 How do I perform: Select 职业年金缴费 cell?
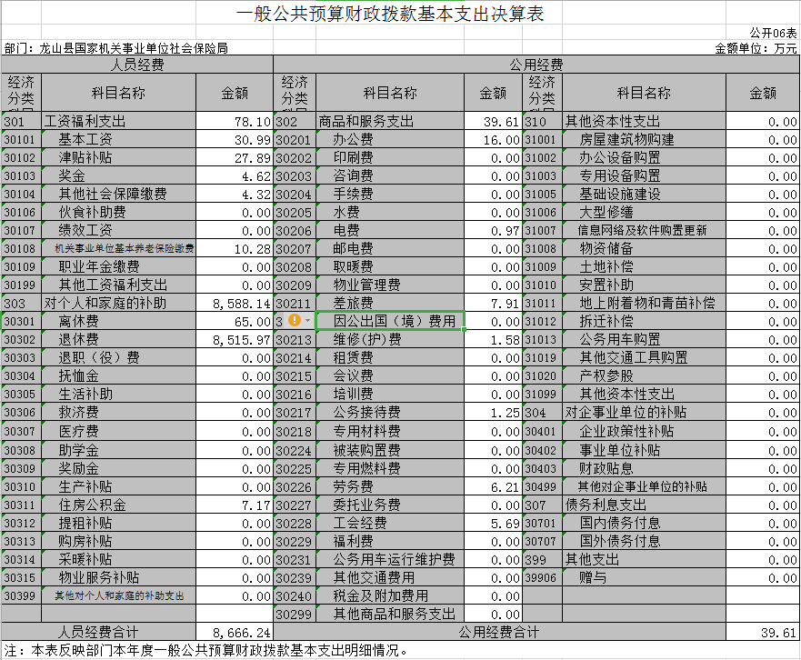tap(118, 266)
